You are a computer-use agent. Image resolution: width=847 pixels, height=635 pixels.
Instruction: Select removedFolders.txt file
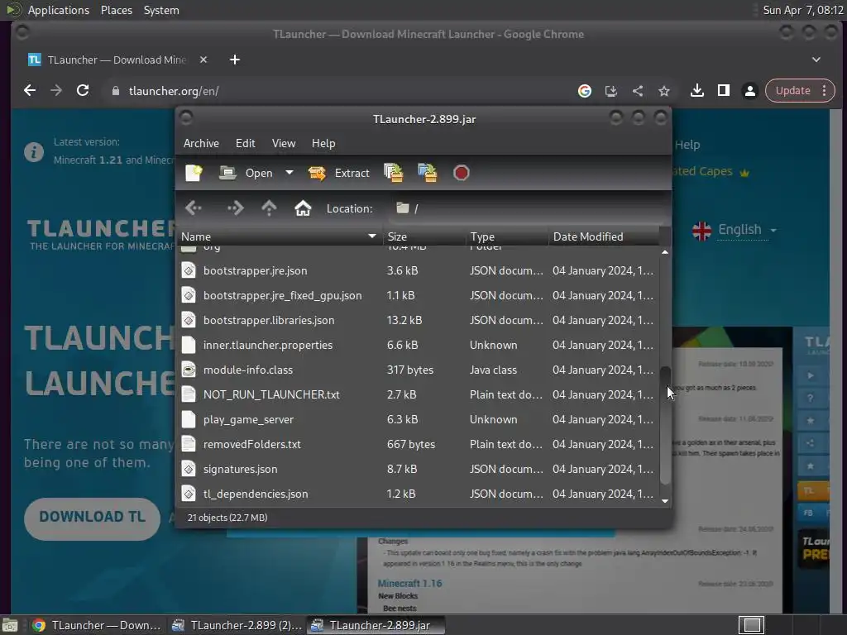(x=418, y=444)
